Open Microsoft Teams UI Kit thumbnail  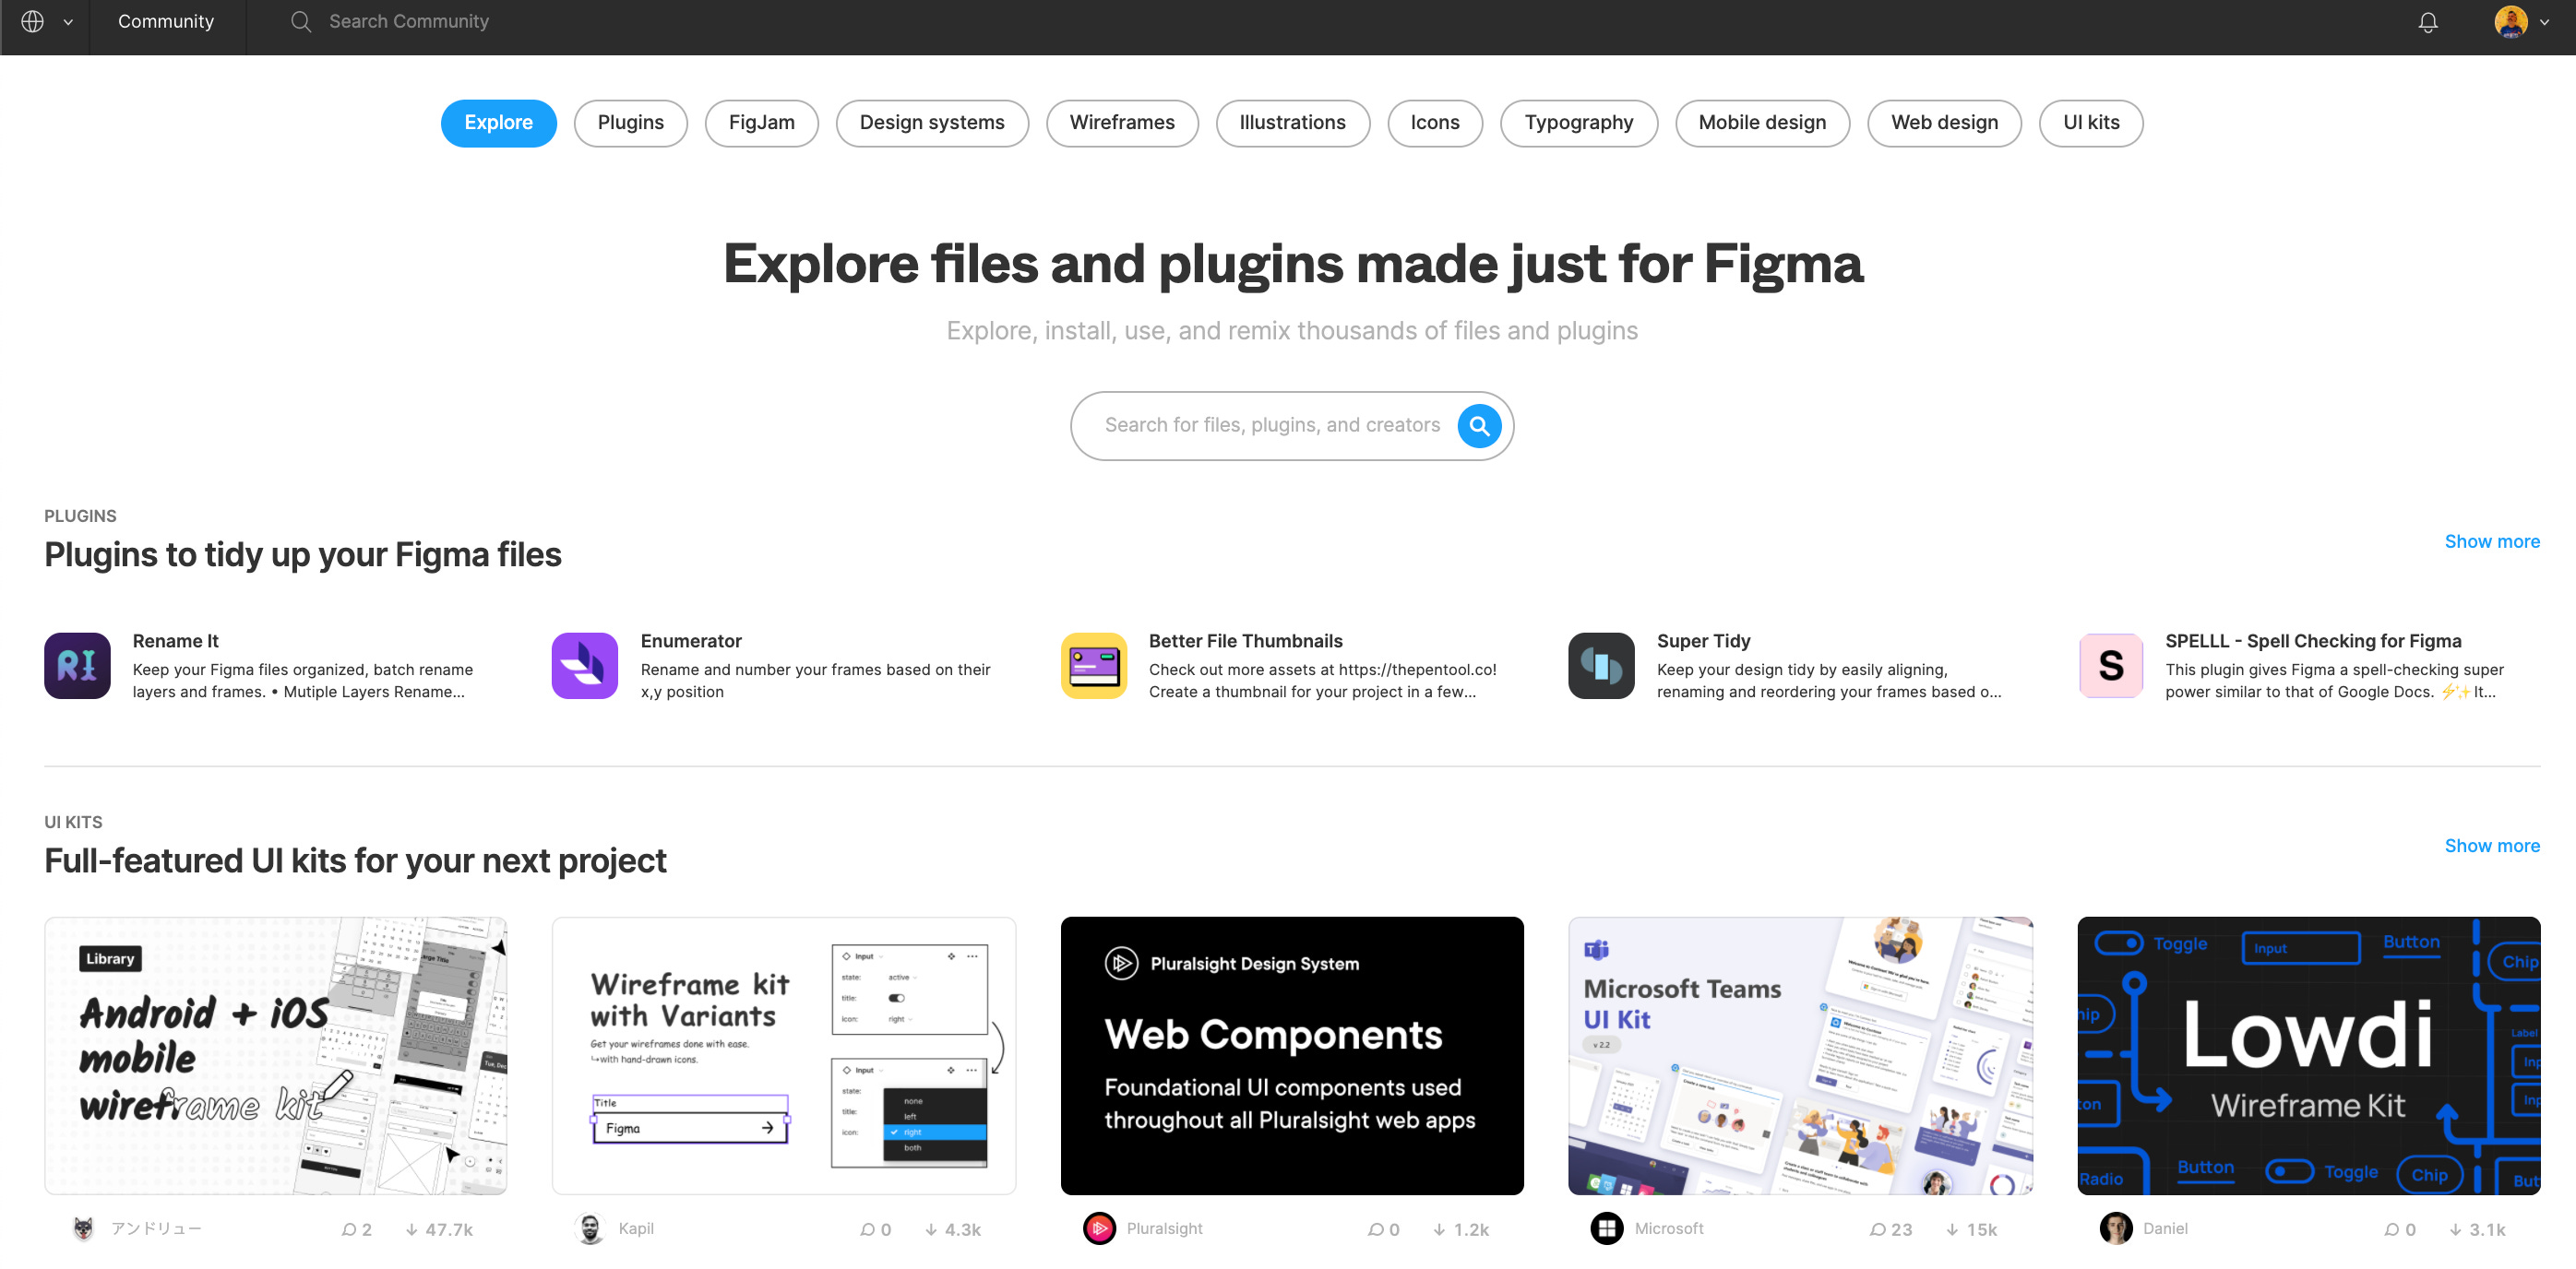pyautogui.click(x=1800, y=1056)
